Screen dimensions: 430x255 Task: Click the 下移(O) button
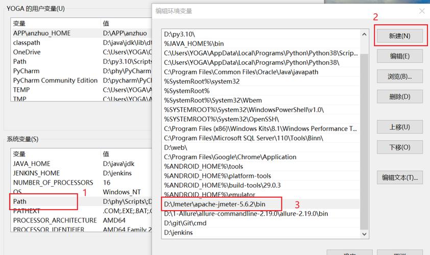click(x=399, y=147)
